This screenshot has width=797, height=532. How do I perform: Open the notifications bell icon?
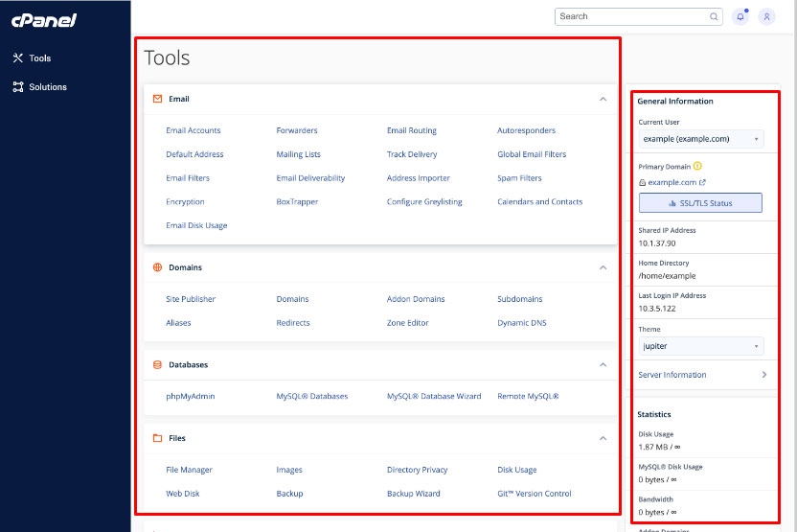(x=740, y=17)
